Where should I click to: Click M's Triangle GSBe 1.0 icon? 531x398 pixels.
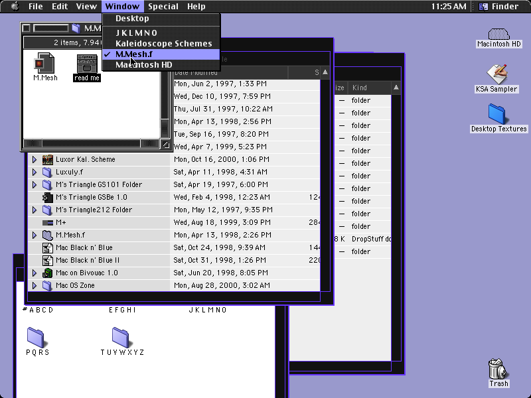(x=47, y=197)
